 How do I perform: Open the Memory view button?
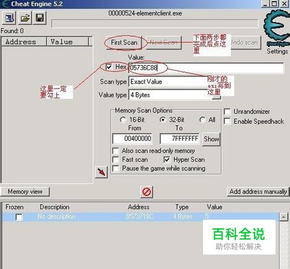click(x=25, y=191)
